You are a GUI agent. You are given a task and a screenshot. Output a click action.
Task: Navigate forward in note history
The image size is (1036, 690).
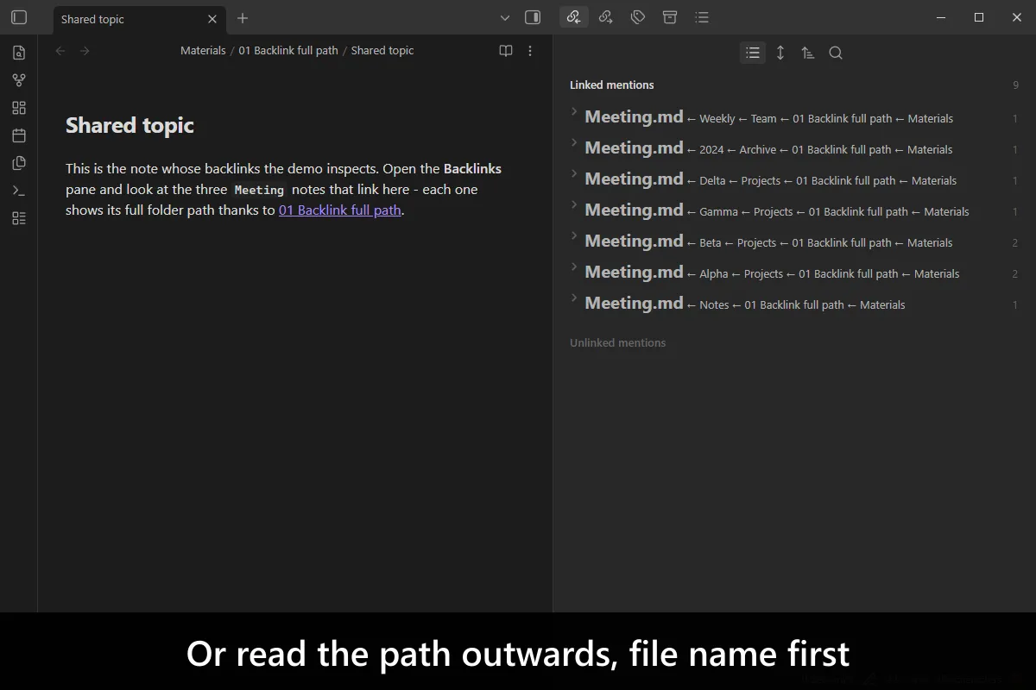click(85, 51)
